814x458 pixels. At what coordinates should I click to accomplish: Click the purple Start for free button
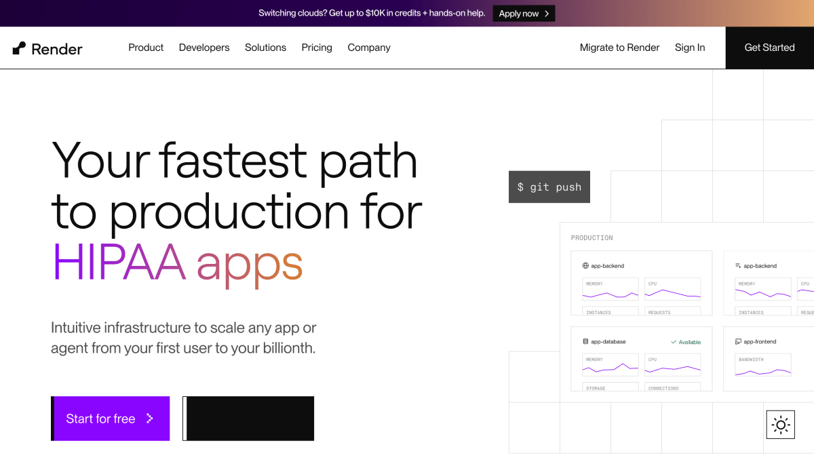coord(111,419)
